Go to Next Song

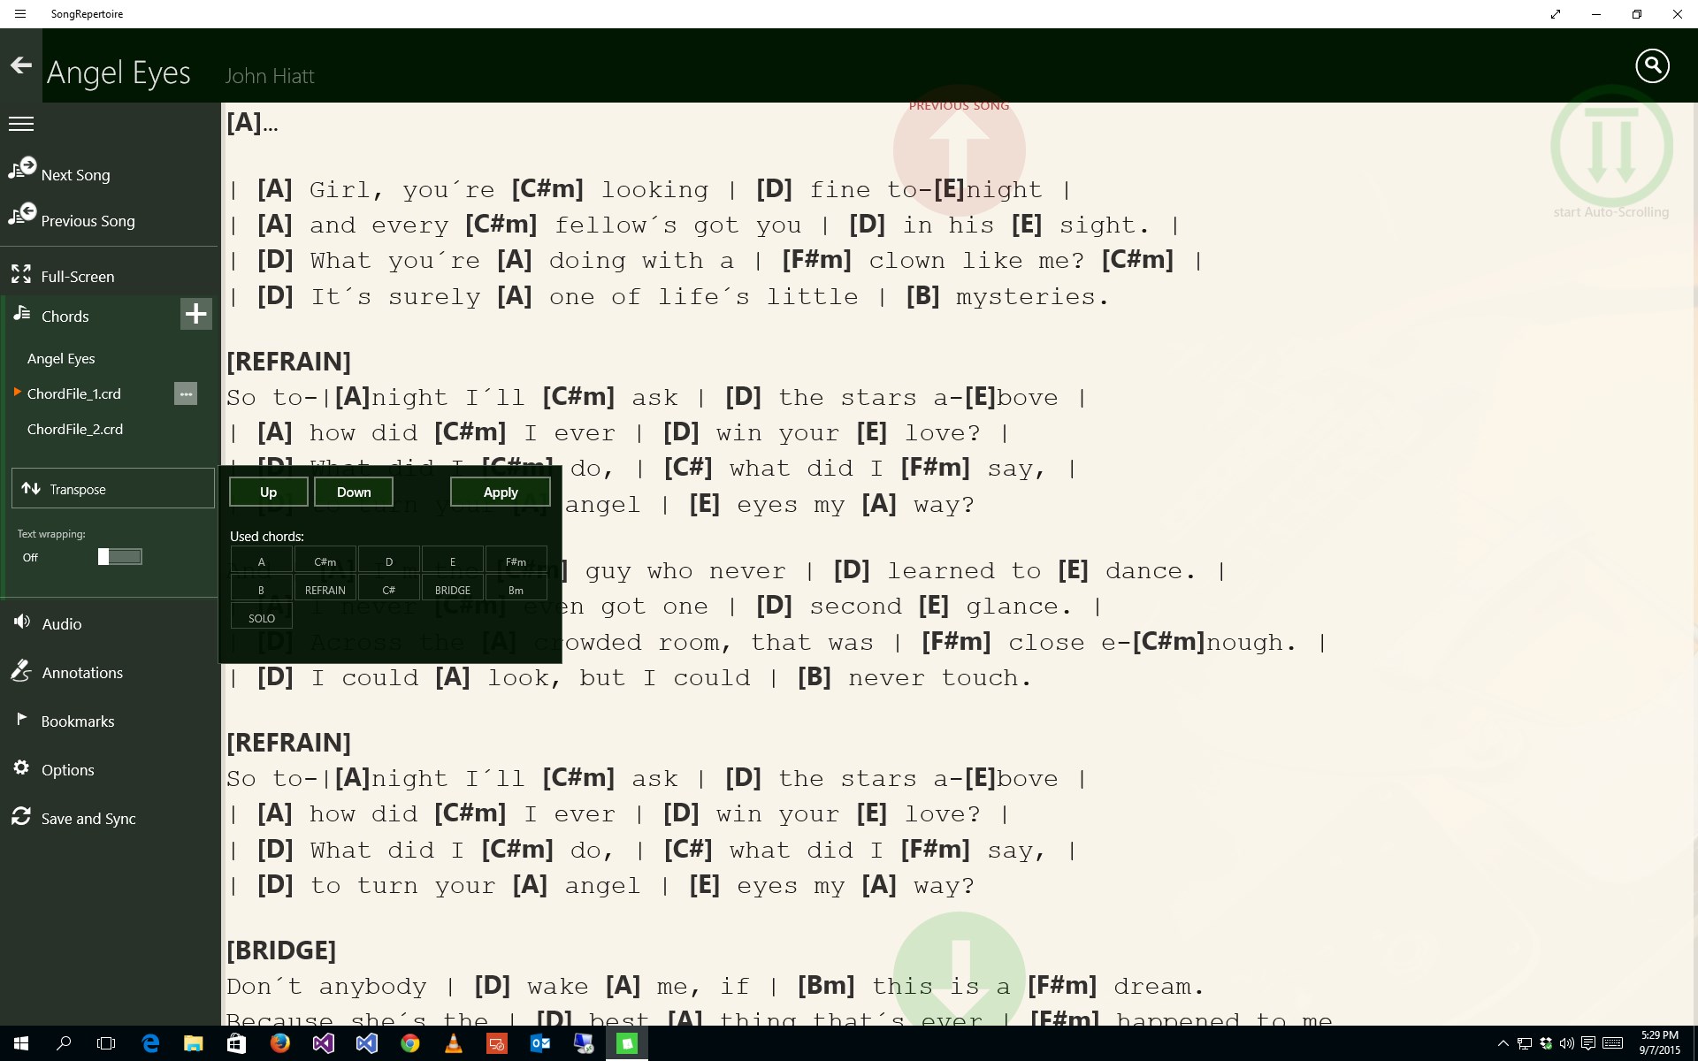75,174
